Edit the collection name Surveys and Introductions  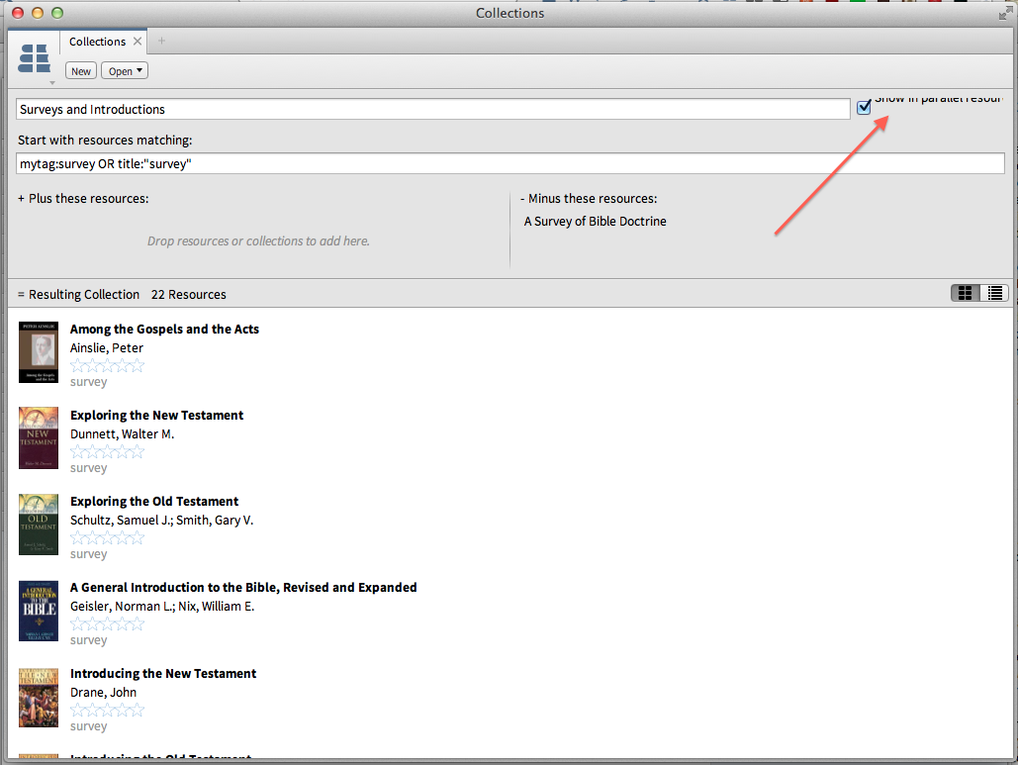pos(433,109)
